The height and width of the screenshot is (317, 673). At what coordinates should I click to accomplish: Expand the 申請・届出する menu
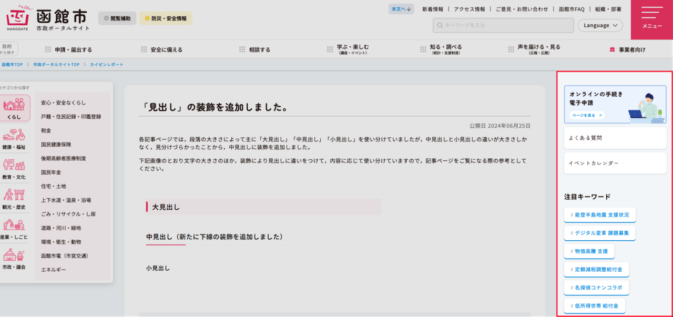tap(68, 49)
